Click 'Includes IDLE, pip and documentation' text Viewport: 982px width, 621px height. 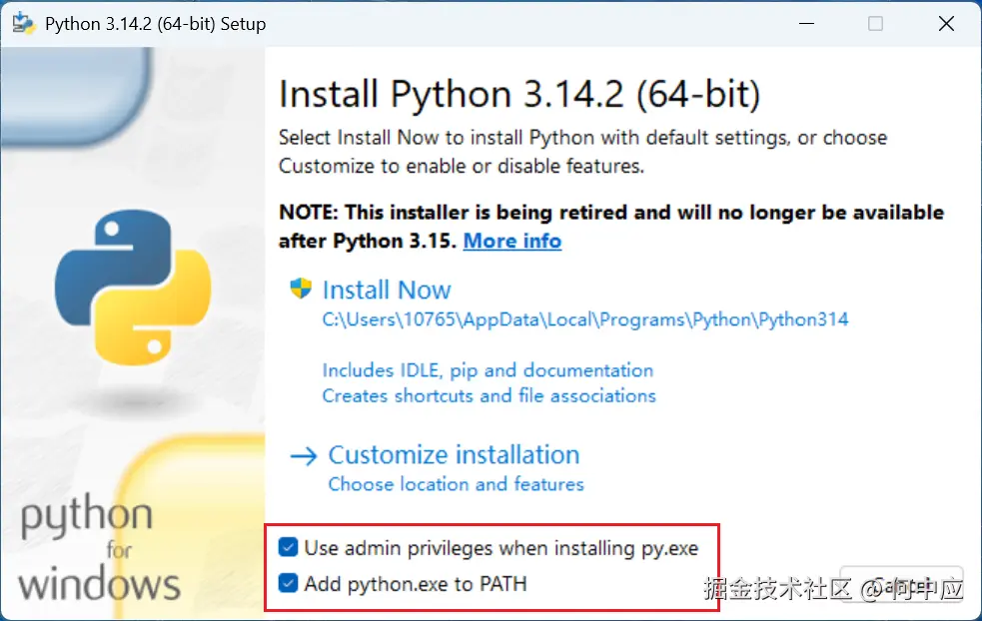point(488,370)
